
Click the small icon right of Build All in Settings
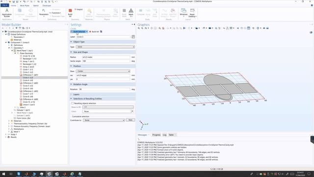(x=101, y=31)
